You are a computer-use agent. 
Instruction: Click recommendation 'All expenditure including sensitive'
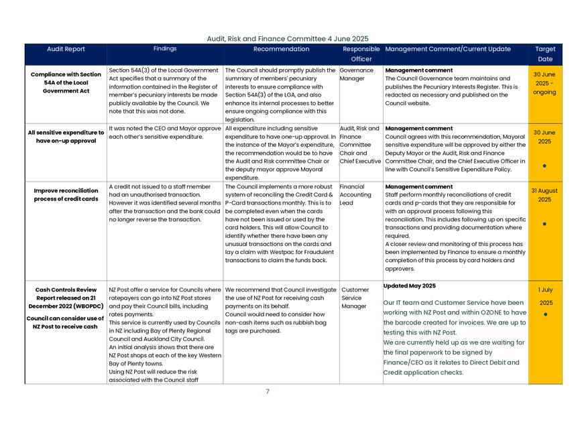tap(280, 153)
